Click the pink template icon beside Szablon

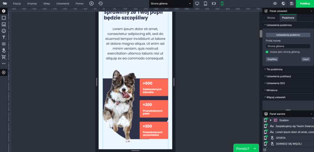275,120
